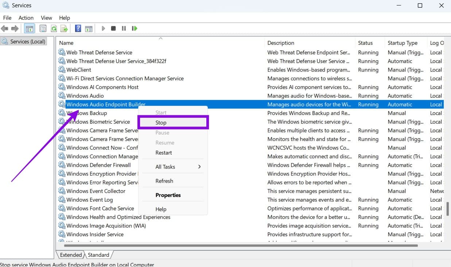451x267 pixels.
Task: Click Running status of Windows Defender Firewall
Action: pos(368,165)
